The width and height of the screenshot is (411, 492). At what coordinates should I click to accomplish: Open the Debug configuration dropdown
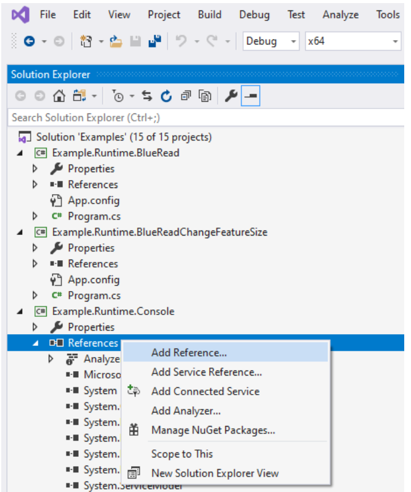click(x=271, y=41)
